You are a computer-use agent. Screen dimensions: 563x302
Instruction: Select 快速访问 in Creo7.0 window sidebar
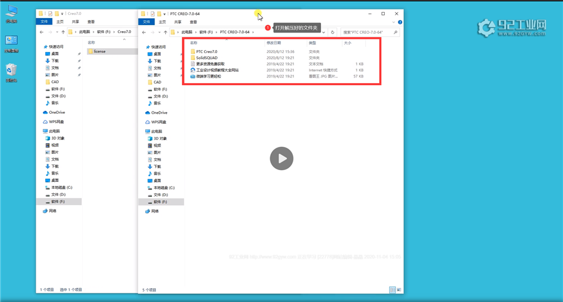pyautogui.click(x=53, y=47)
